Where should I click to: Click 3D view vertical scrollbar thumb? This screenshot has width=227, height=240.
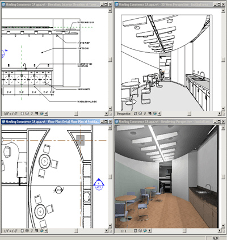223,60
